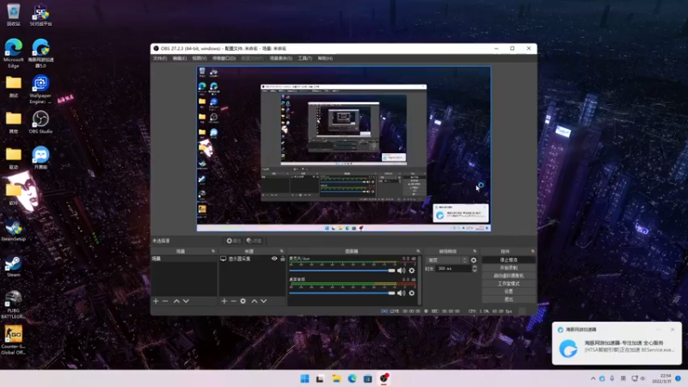Increase the transition duration with the up arrow
688x387 pixels.
tap(475, 267)
